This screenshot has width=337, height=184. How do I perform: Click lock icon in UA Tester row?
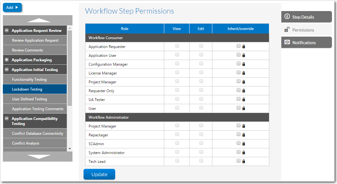point(244,100)
